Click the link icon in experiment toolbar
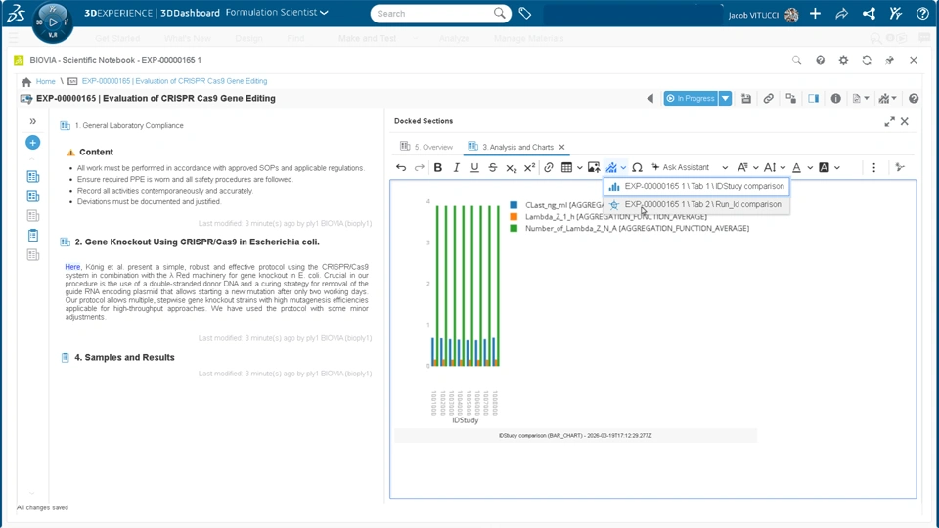The width and height of the screenshot is (939, 528). click(769, 98)
